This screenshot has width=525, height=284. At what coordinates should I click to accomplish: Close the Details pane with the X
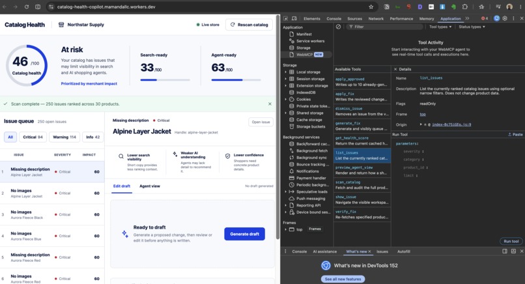tap(395, 69)
